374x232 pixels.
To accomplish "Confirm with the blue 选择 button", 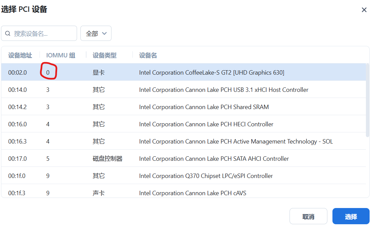I will (351, 216).
